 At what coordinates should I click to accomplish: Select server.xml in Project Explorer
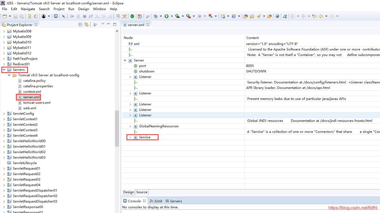[x=29, y=97]
